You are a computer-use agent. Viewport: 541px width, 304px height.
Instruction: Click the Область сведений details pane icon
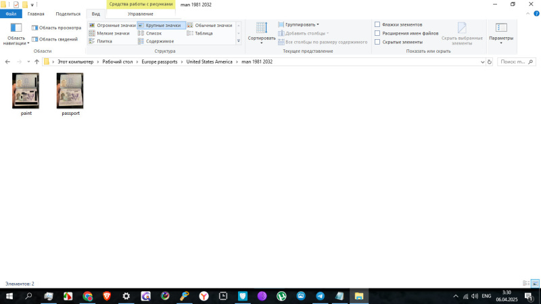coord(34,39)
